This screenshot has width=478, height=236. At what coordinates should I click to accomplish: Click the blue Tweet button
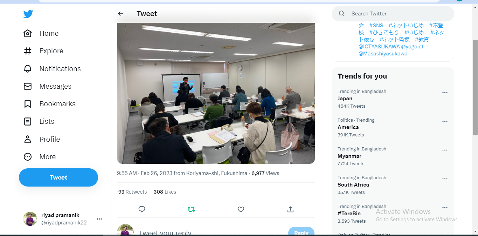click(x=58, y=177)
